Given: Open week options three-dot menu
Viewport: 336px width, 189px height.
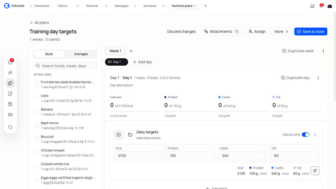Looking at the screenshot, I should 323,51.
